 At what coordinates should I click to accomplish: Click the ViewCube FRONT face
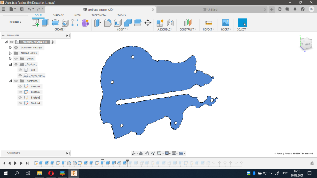(307, 44)
